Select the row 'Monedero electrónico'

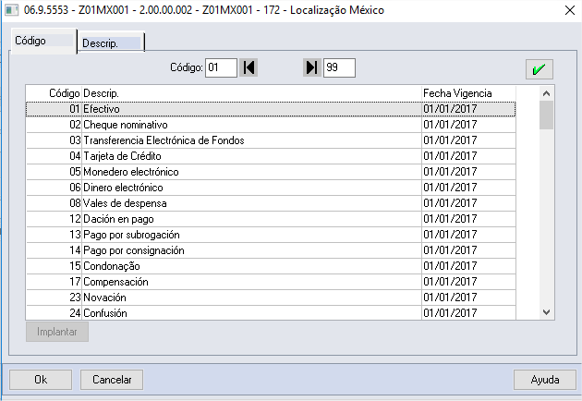271,172
